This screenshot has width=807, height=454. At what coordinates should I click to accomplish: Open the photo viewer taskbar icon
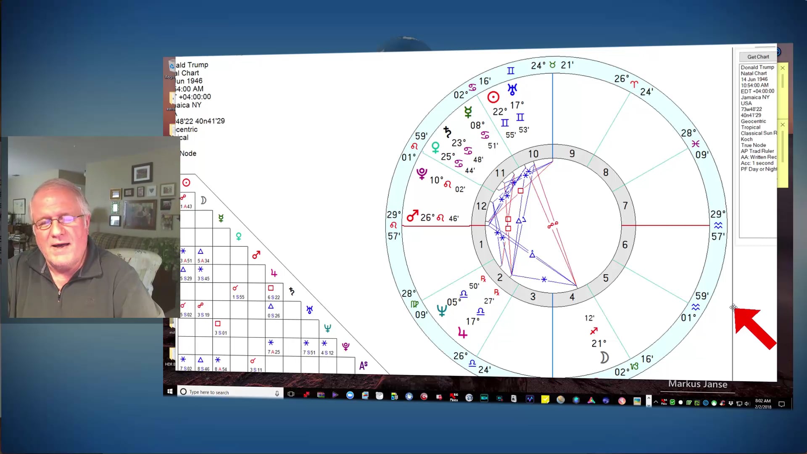click(637, 401)
